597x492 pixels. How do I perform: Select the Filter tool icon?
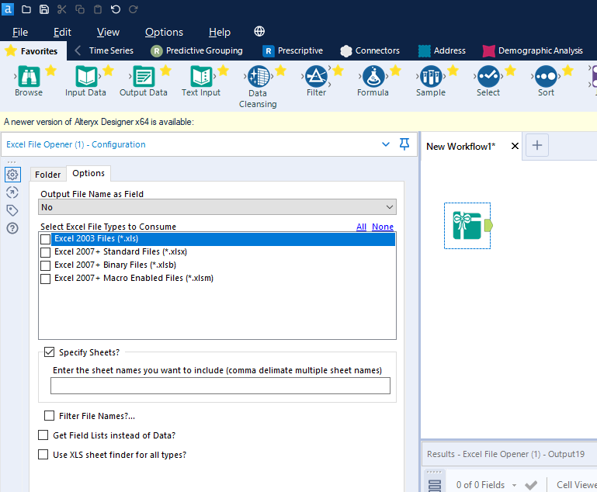click(316, 77)
